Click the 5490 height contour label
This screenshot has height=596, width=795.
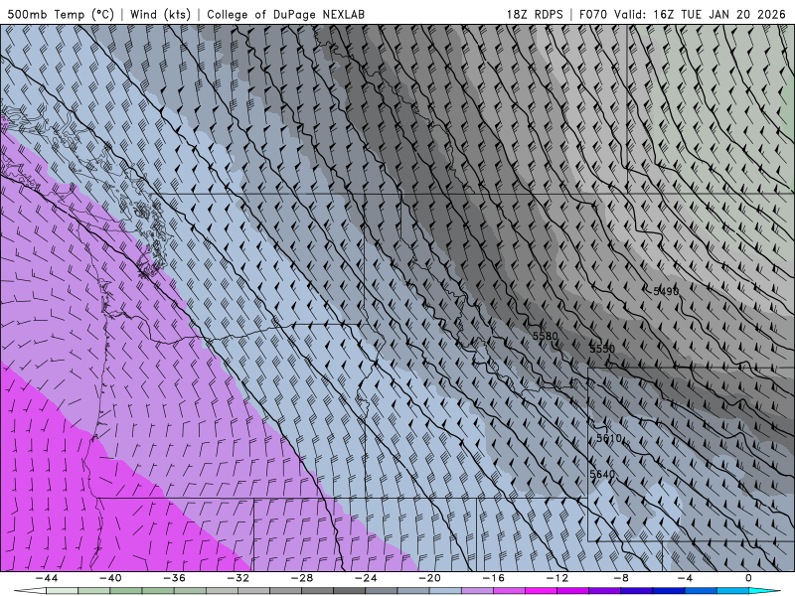tap(665, 291)
